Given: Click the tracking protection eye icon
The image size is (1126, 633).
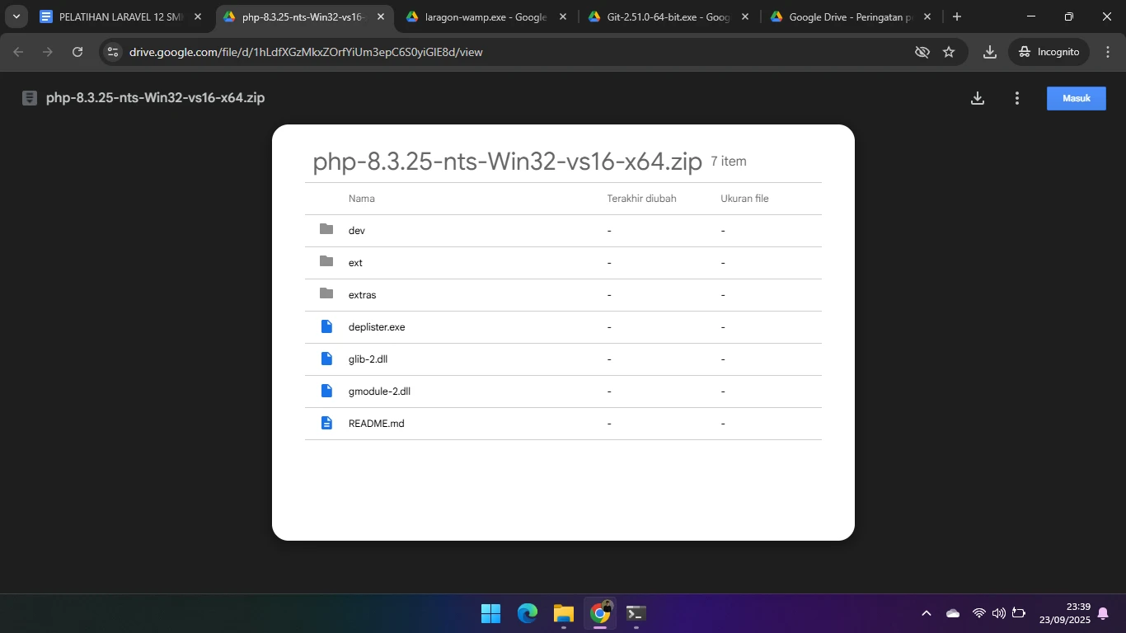Looking at the screenshot, I should [922, 52].
